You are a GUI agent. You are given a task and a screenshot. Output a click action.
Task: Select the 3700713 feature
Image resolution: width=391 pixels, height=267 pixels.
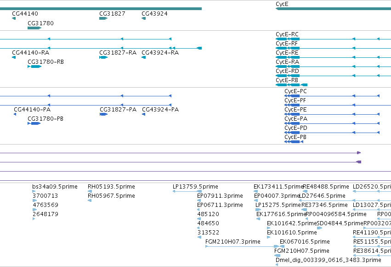click(34, 200)
